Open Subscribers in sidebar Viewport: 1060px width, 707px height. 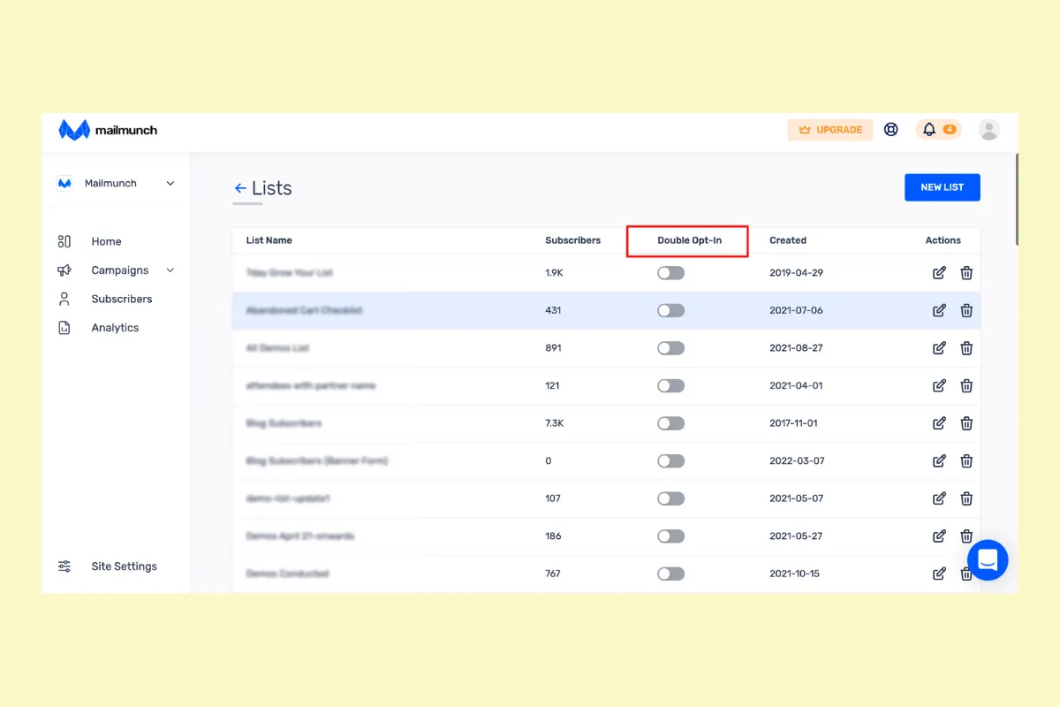[x=121, y=299]
